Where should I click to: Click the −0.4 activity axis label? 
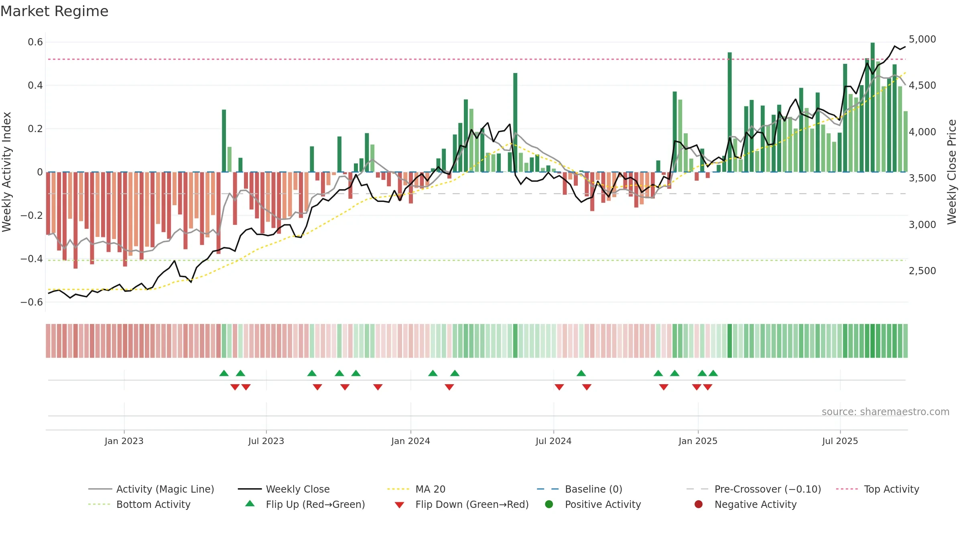coord(32,259)
